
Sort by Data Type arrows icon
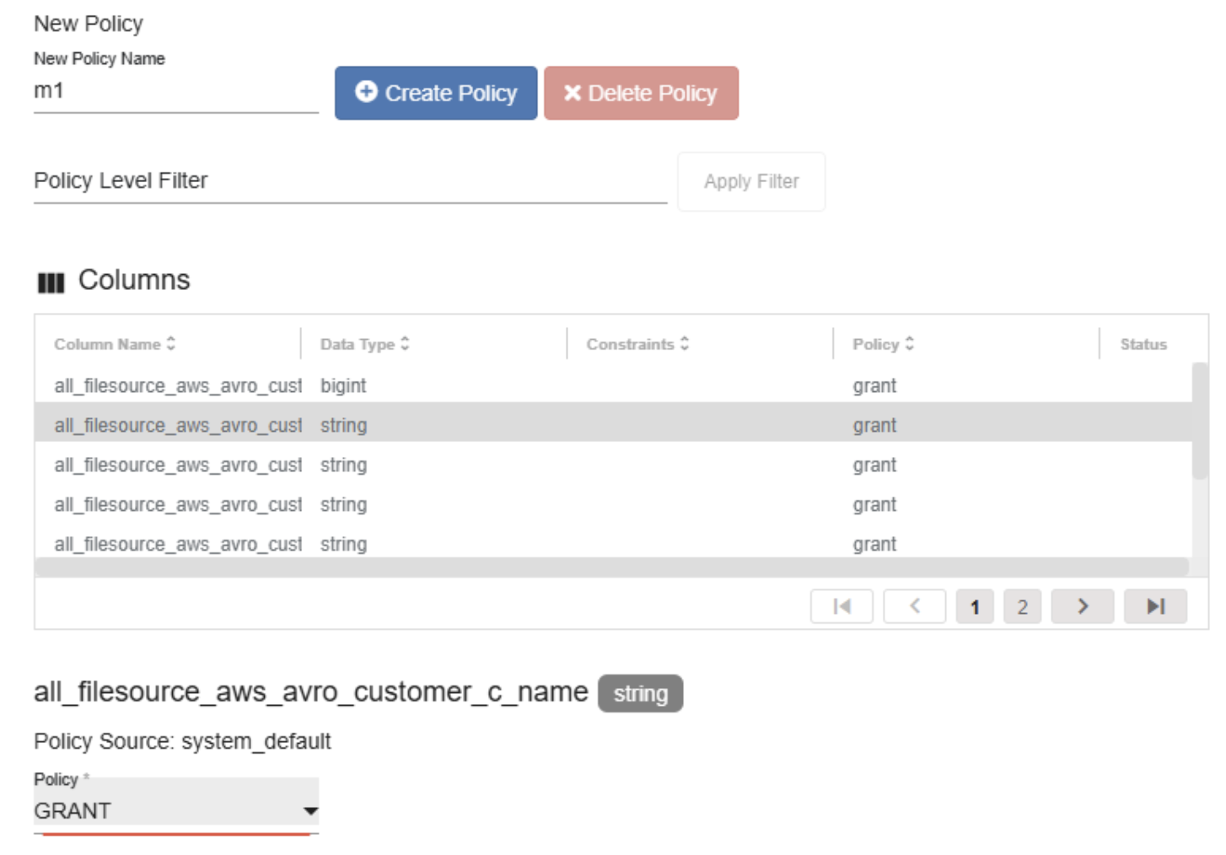click(405, 344)
